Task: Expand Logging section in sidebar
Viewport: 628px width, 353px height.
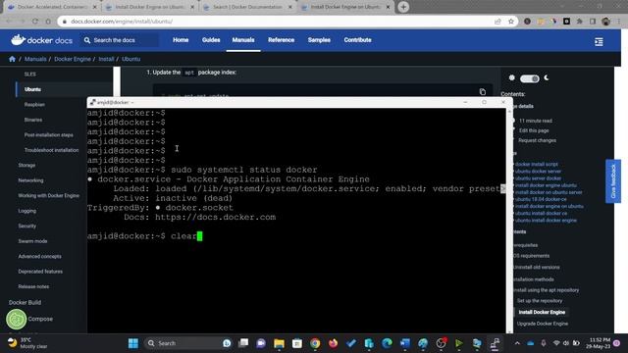Action: 27,211
